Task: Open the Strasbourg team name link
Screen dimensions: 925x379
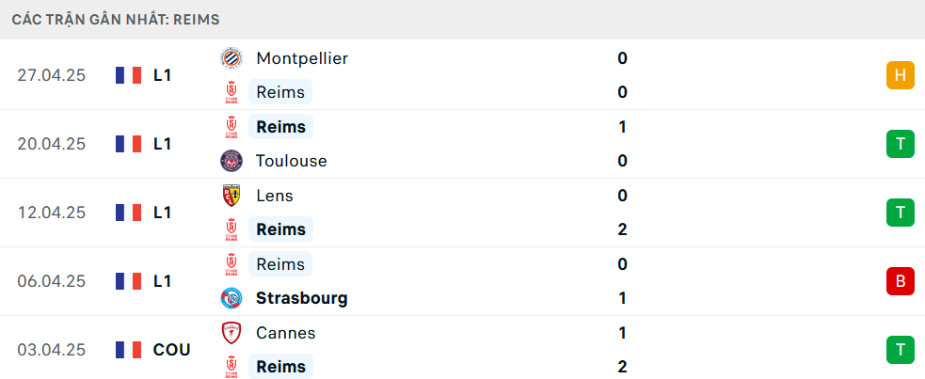Action: 301,298
